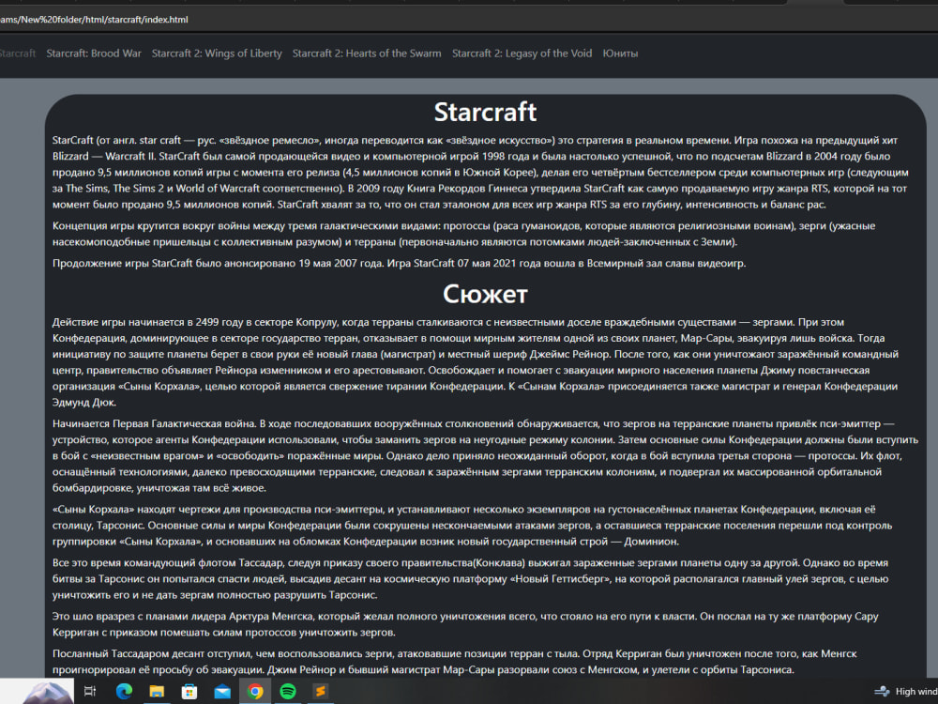Screen dimensions: 938x704
Task: Launch Microsoft Edge from the taskbar
Action: (x=124, y=692)
